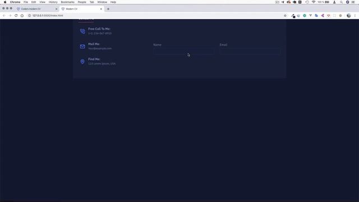Click the 'Free Call To Me:' heading text
This screenshot has width=359, height=202.
99,29
